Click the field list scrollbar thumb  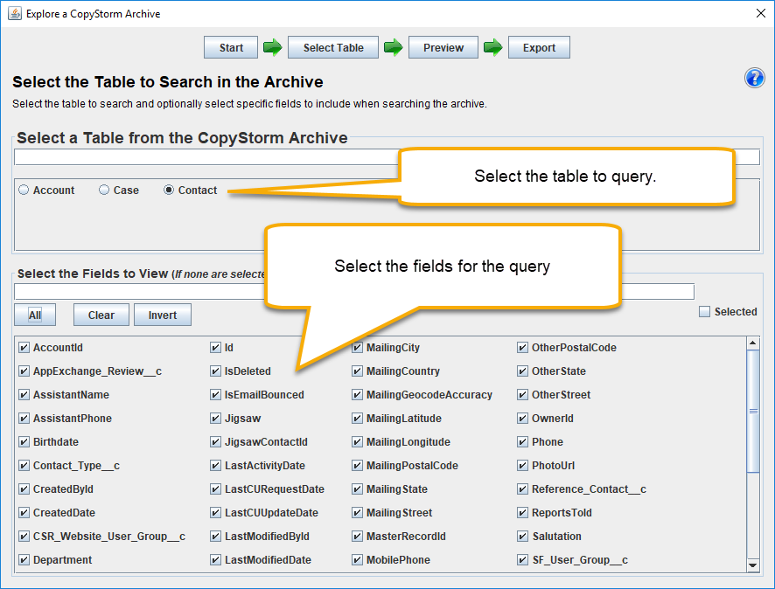753,412
